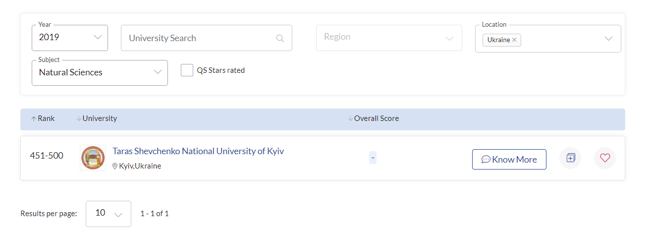Remove the Ukraine location tag
The height and width of the screenshot is (232, 650).
tap(514, 40)
